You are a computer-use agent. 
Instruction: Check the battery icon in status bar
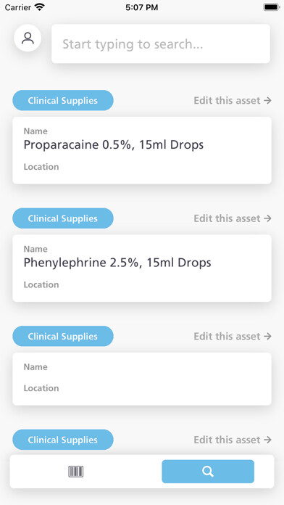click(272, 7)
